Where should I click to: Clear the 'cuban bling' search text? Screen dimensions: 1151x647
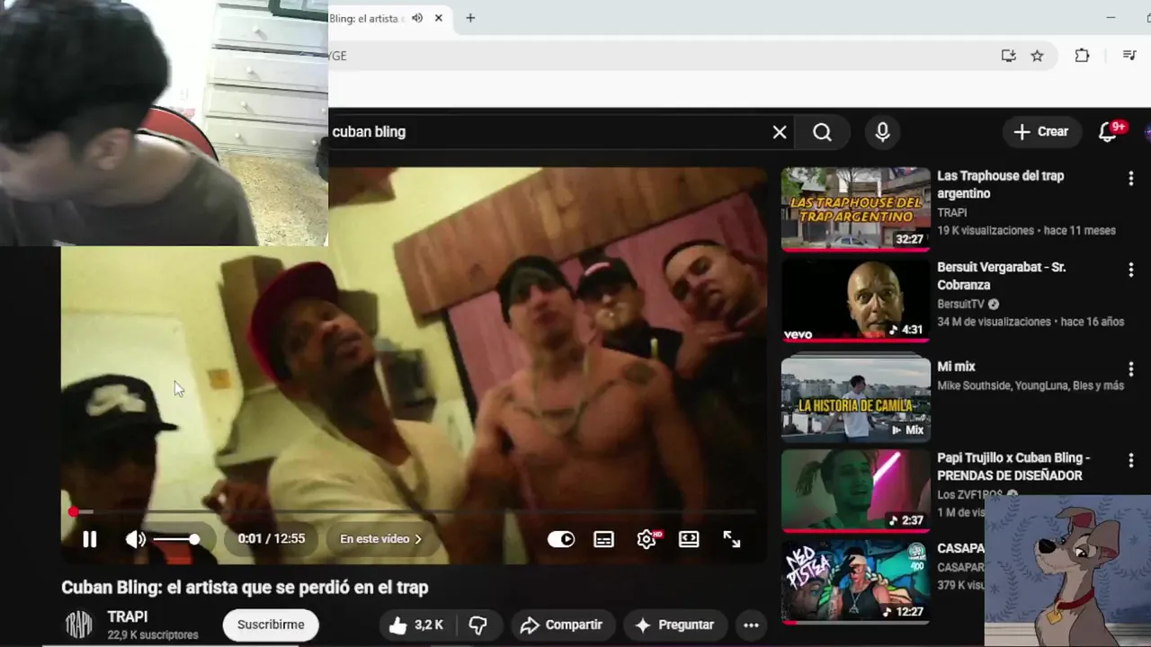point(780,132)
